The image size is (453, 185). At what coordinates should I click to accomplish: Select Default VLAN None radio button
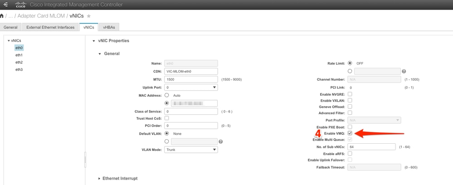166,133
